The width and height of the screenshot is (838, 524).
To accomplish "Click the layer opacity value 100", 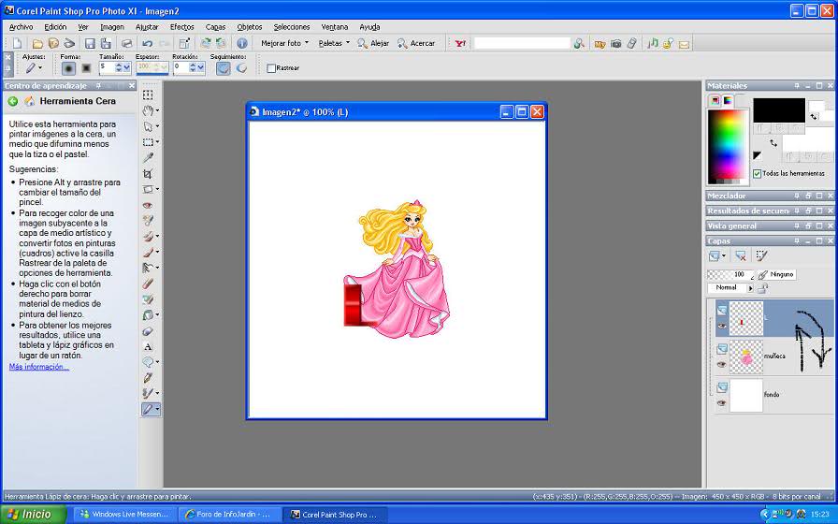I will 740,274.
